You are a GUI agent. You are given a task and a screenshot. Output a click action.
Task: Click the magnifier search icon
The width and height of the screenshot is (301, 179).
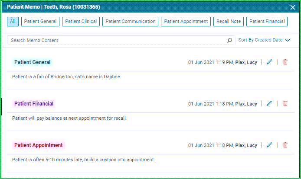(229, 40)
